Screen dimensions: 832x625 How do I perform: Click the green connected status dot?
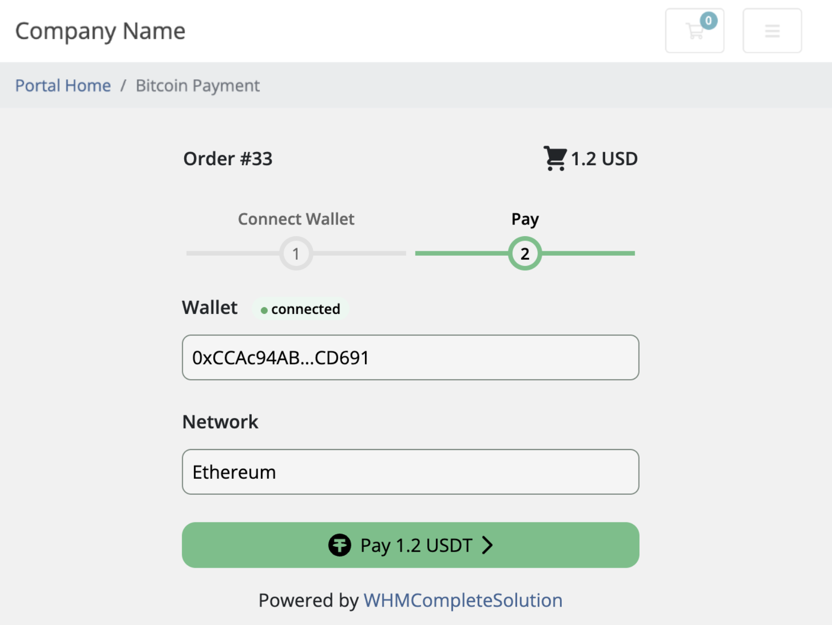264,310
